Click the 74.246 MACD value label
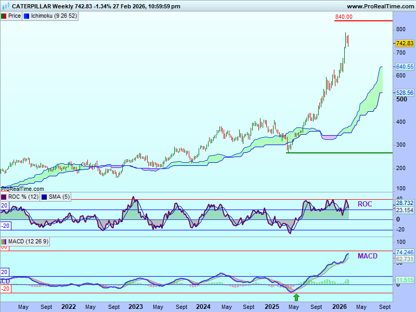Image resolution: width=416 pixels, height=312 pixels. pos(405,252)
